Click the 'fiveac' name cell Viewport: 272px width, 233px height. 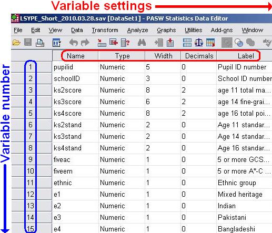(75, 159)
